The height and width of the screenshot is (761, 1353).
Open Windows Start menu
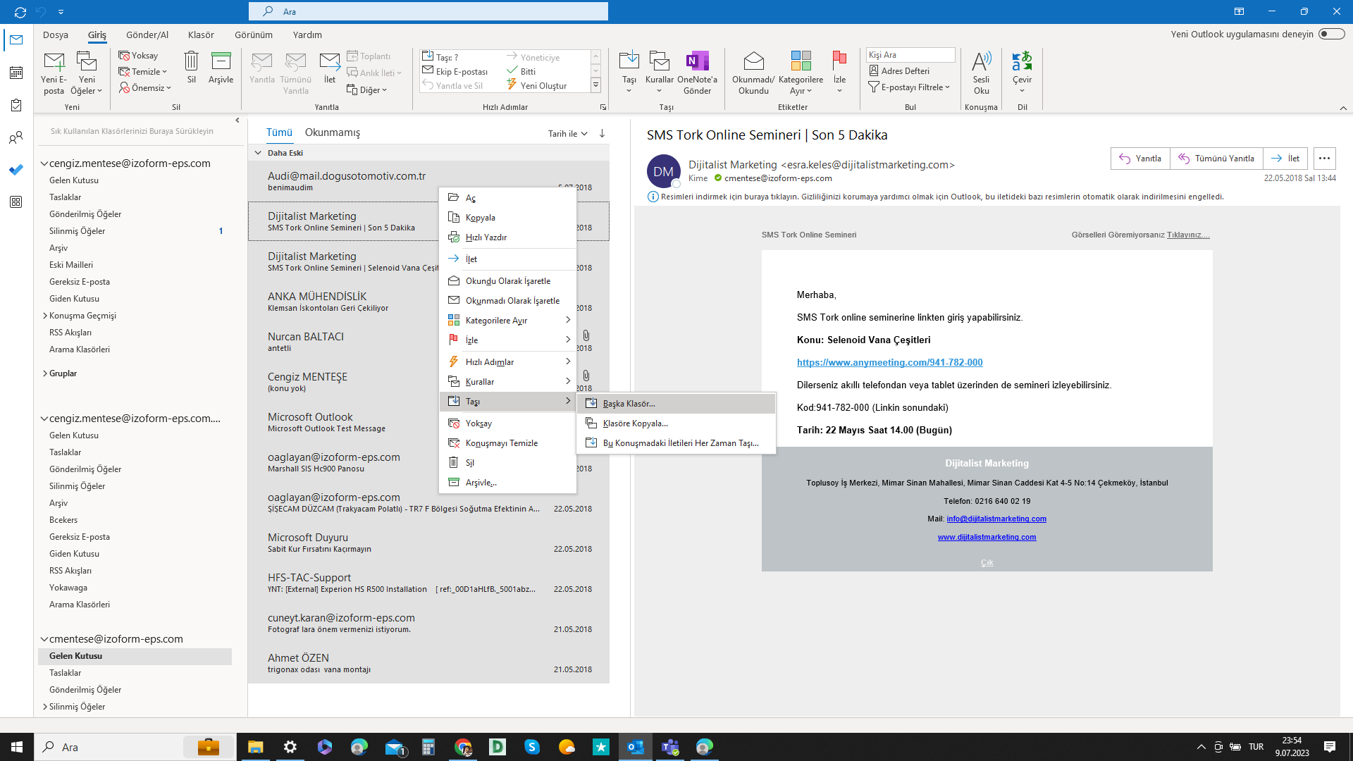[17, 747]
